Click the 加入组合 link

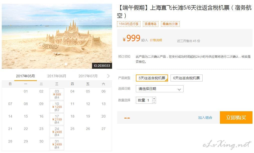click(x=205, y=117)
